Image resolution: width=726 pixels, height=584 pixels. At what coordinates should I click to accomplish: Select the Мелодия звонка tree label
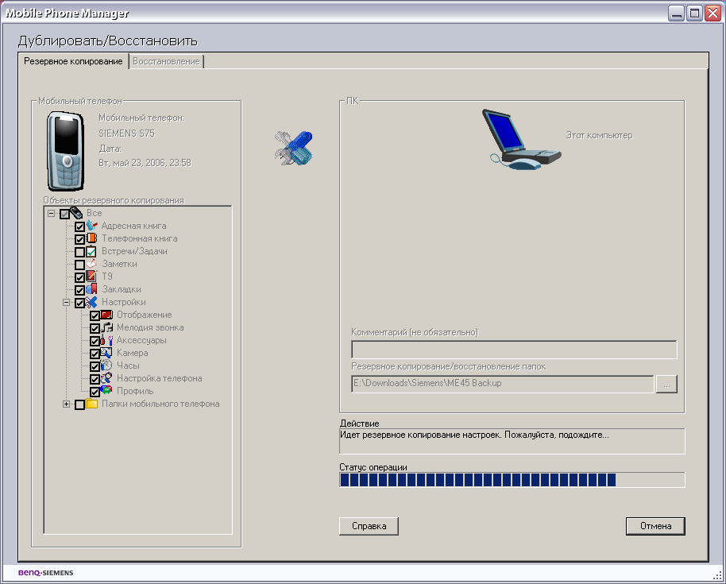[x=150, y=327]
